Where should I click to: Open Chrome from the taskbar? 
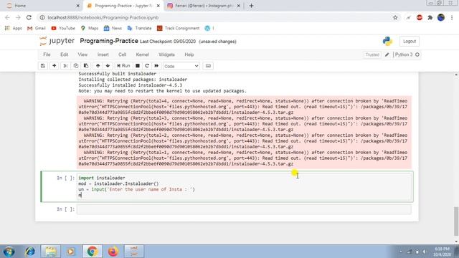point(93,252)
